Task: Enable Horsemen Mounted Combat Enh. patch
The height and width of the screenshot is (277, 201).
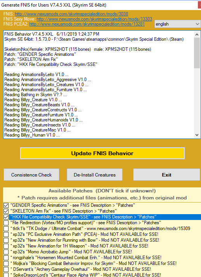Action: coord(6,258)
